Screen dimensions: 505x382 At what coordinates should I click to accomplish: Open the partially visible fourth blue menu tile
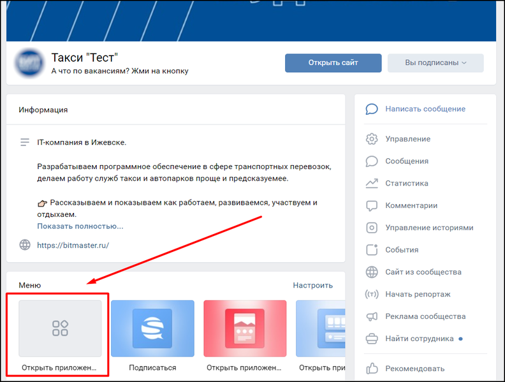tap(321, 328)
